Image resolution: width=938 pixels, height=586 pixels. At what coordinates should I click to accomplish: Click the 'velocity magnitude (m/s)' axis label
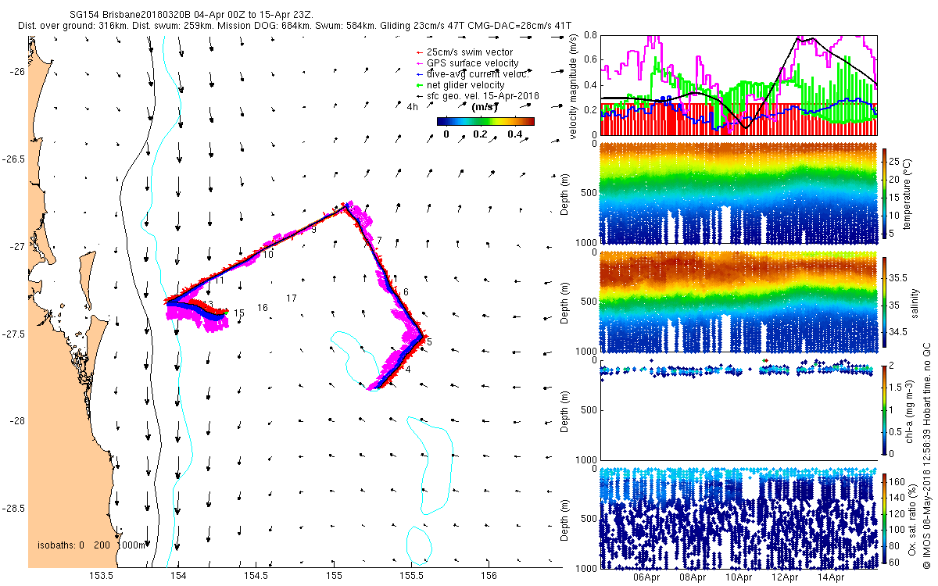point(574,85)
